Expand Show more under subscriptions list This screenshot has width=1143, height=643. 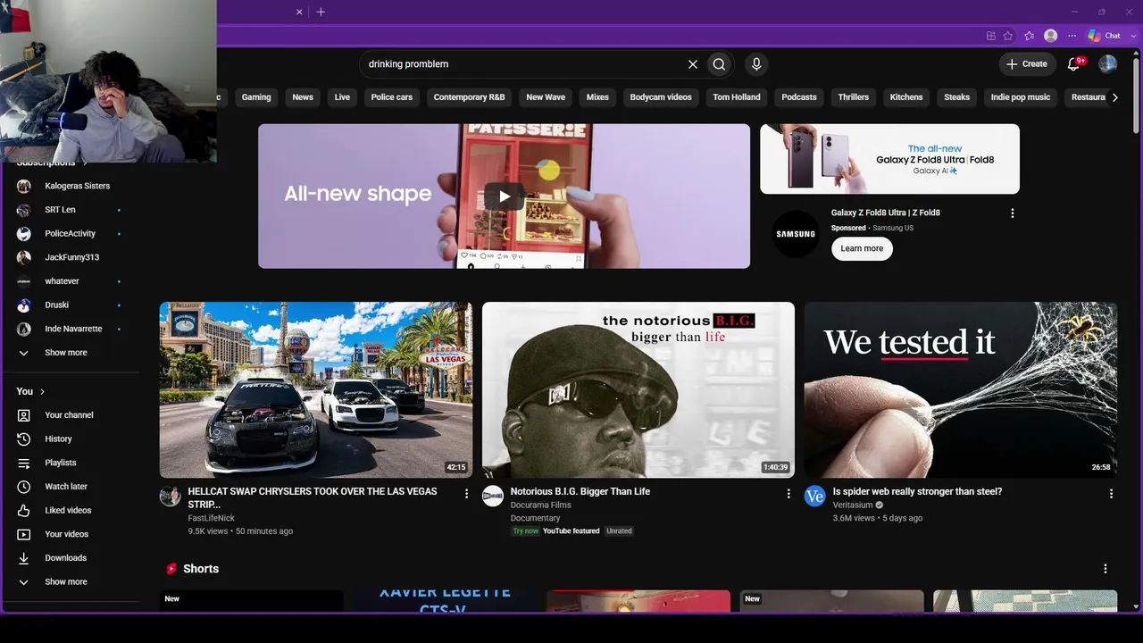pyautogui.click(x=70, y=353)
